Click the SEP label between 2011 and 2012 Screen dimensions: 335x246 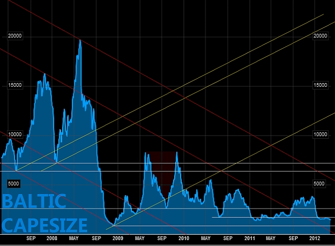(x=293, y=238)
